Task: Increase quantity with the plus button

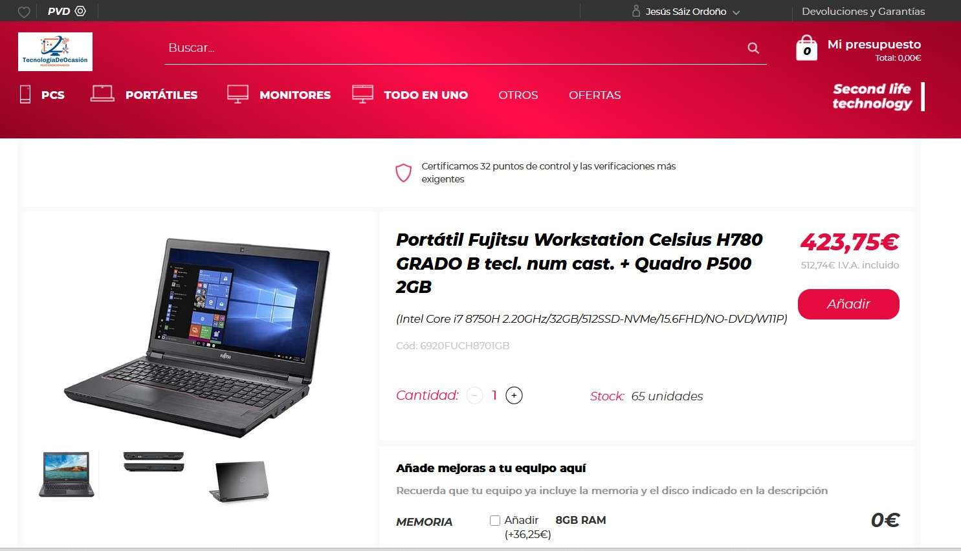Action: coord(514,395)
